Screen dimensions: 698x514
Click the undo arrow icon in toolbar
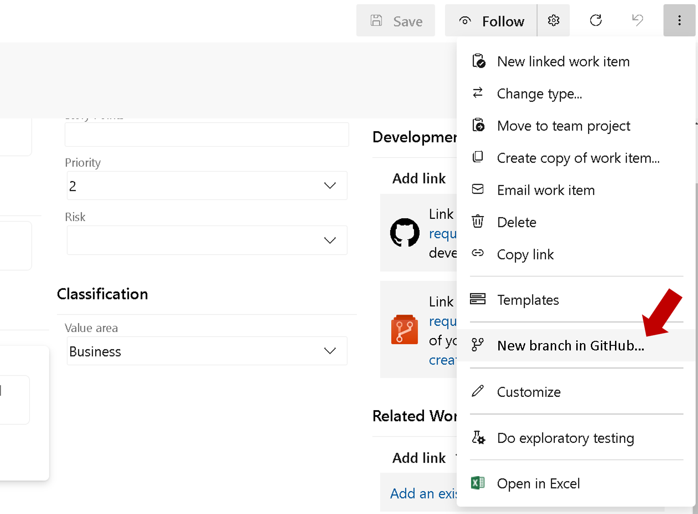(637, 20)
